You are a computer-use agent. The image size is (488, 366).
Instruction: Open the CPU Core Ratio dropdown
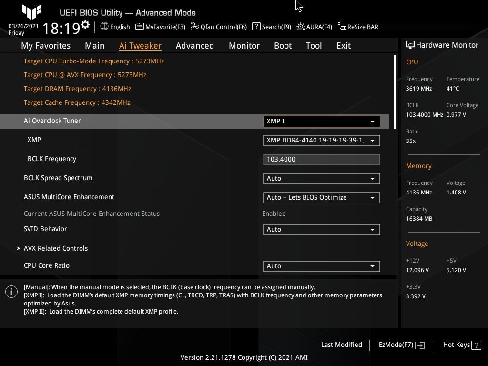322,266
